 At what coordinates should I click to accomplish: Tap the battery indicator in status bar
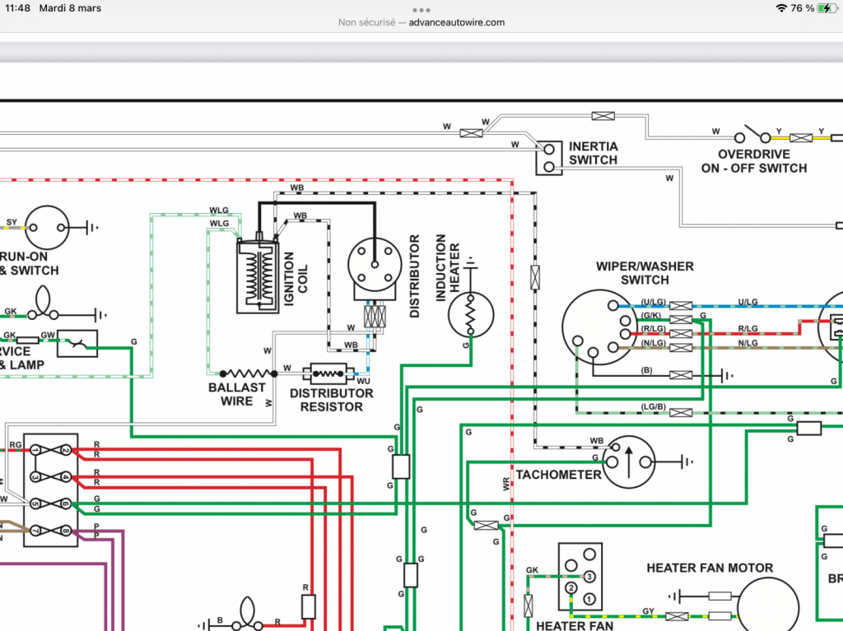pyautogui.click(x=827, y=8)
